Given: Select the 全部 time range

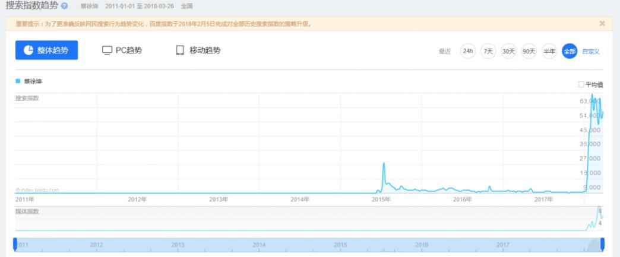Looking at the screenshot, I should pyautogui.click(x=570, y=52).
